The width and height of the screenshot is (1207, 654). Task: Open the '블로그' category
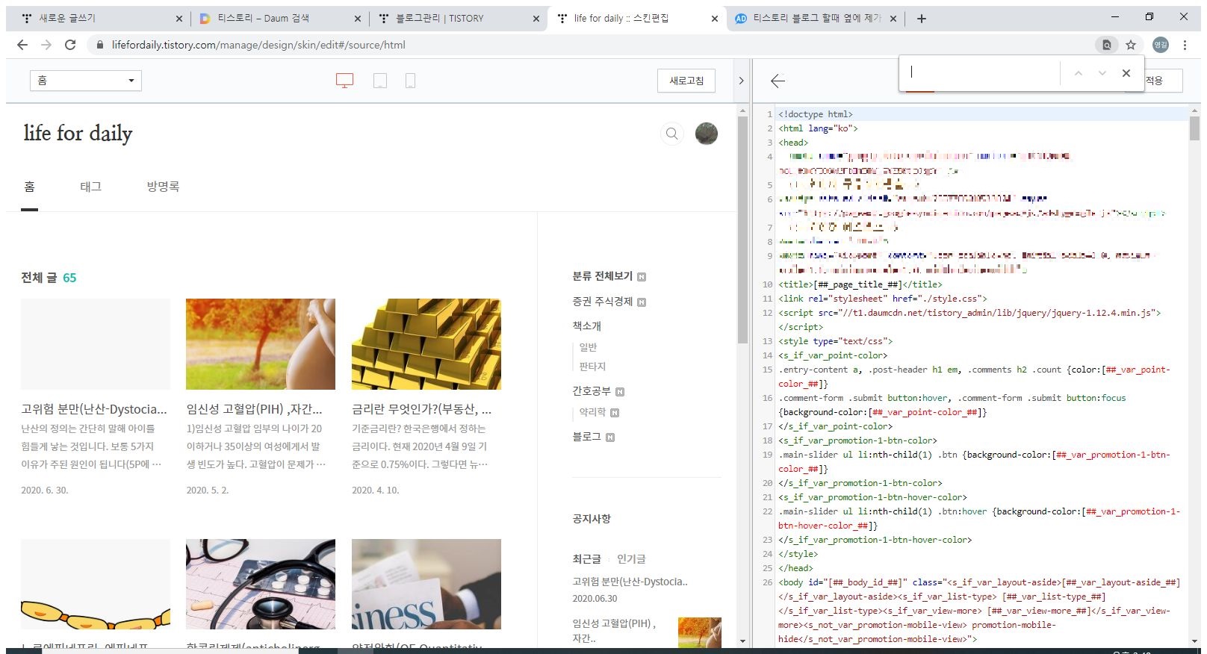(586, 437)
